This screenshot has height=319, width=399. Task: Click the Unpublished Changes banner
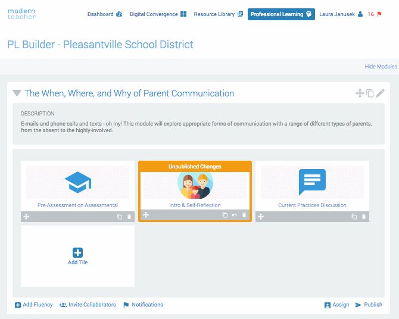195,167
